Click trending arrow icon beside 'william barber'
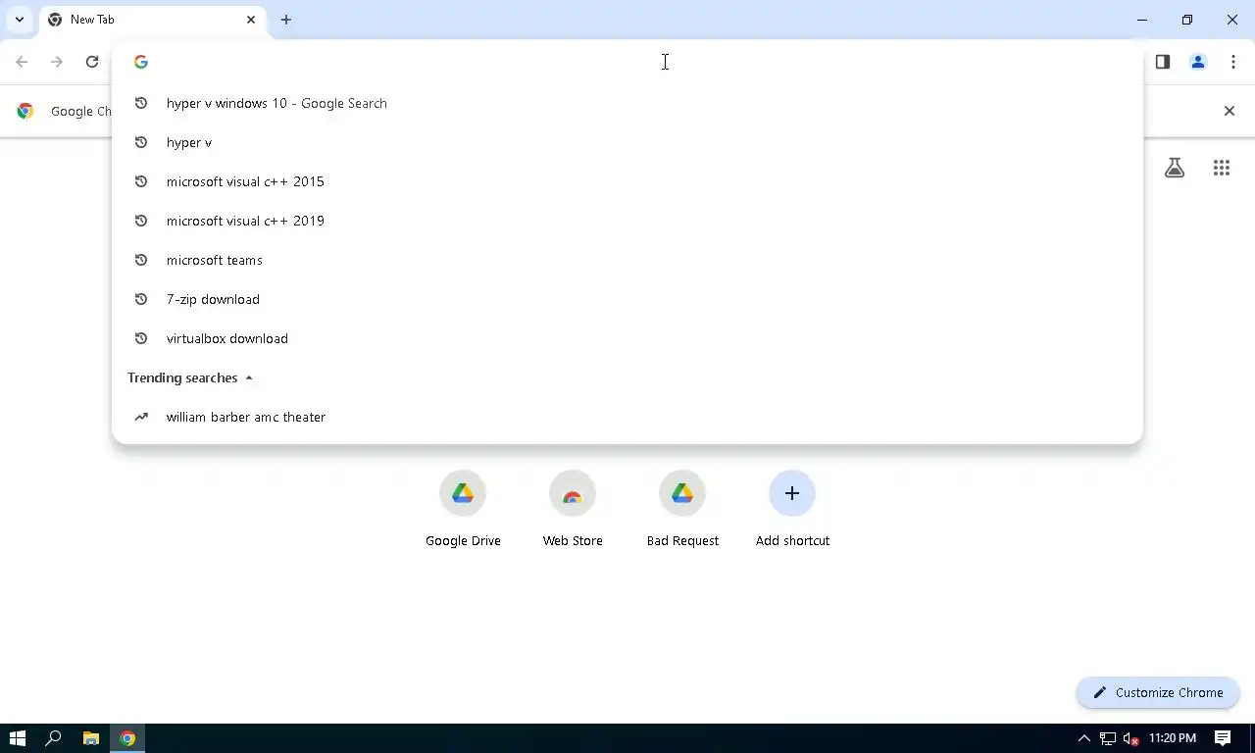The image size is (1255, 753). tap(141, 417)
